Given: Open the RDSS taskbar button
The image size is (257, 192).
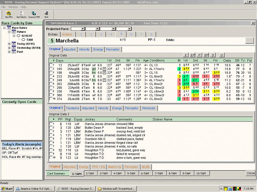Looking at the screenshot, I should 75,189.
